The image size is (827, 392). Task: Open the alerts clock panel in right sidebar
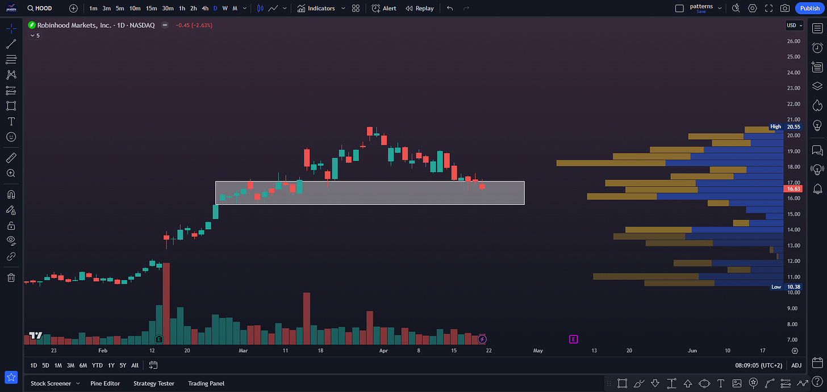[x=817, y=48]
